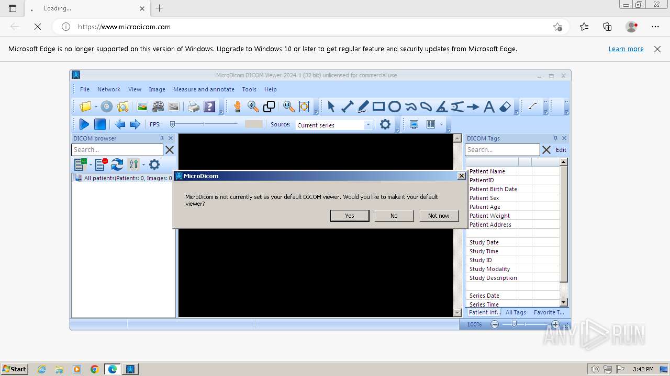The image size is (670, 376).
Task: Open the Tools menu
Action: point(249,89)
